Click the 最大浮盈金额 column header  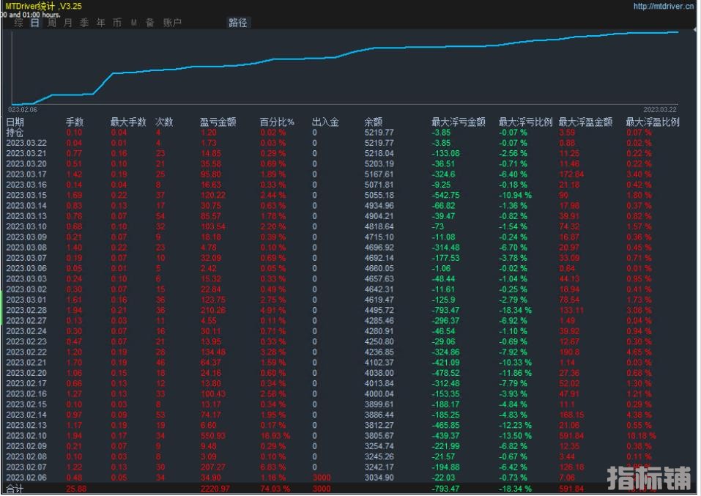point(585,122)
